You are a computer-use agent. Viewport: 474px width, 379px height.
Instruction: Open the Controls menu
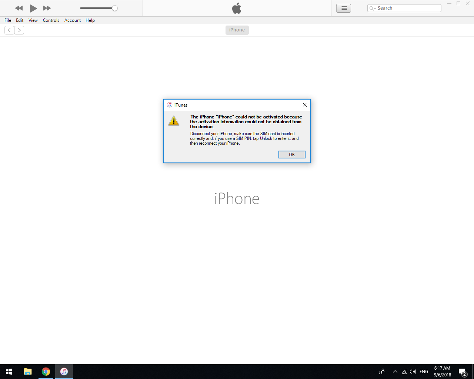click(51, 20)
